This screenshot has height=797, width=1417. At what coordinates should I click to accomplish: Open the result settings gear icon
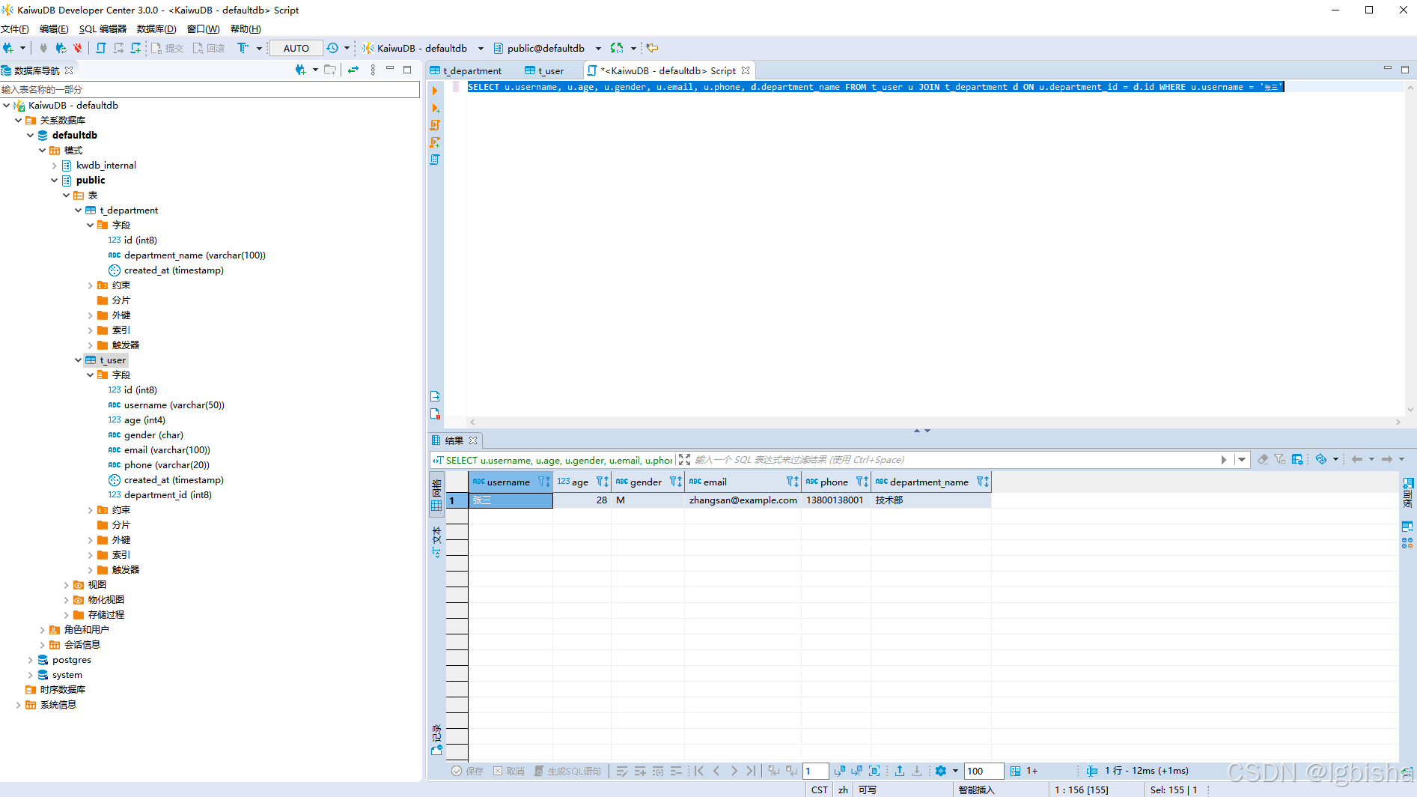tap(941, 771)
